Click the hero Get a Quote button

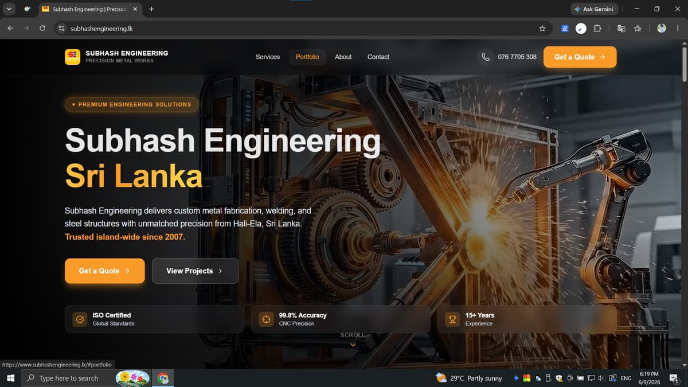click(x=104, y=271)
